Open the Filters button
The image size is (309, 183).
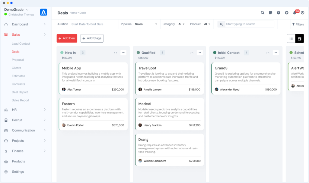298,24
